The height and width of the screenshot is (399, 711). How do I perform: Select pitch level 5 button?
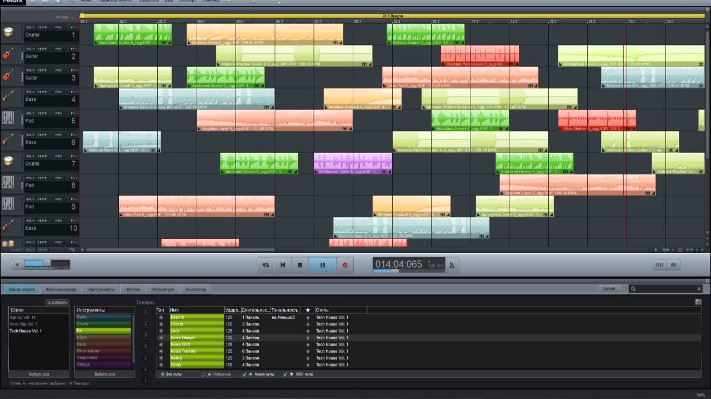coord(146,357)
